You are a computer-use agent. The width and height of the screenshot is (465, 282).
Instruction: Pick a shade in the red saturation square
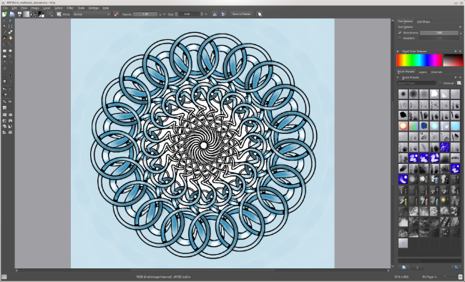(x=453, y=60)
